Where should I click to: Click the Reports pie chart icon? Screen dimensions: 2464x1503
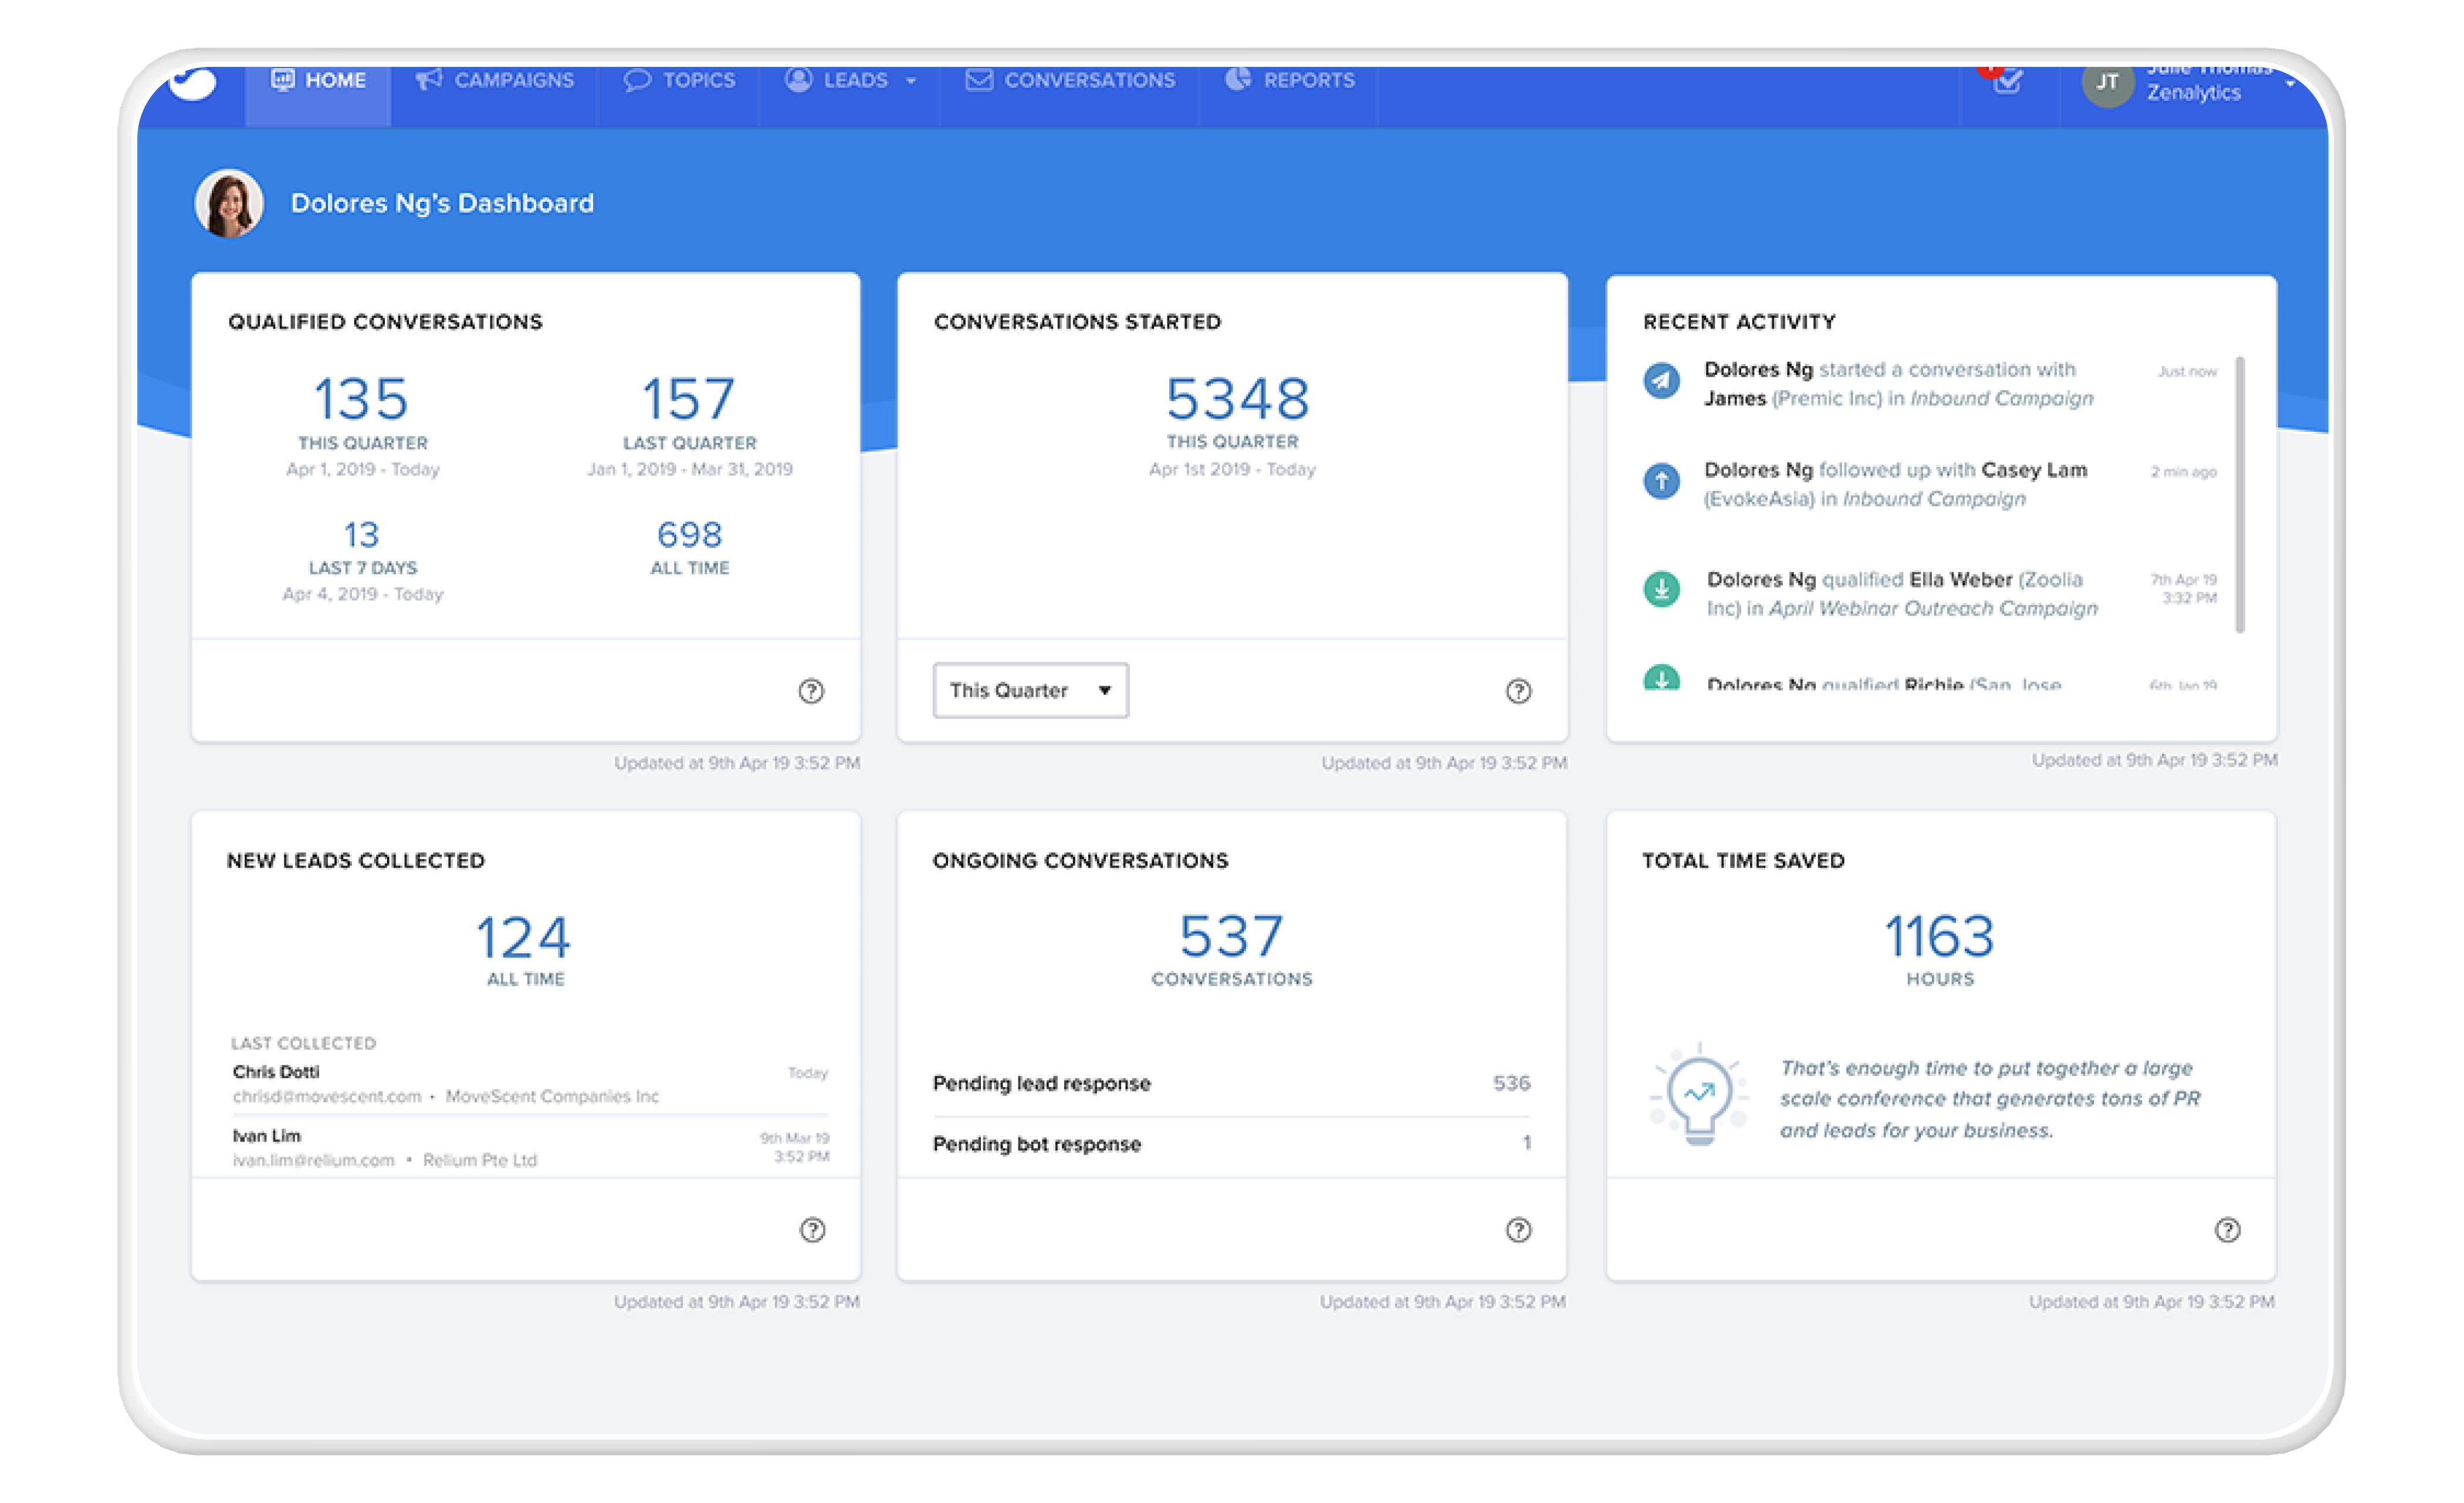pos(1238,79)
